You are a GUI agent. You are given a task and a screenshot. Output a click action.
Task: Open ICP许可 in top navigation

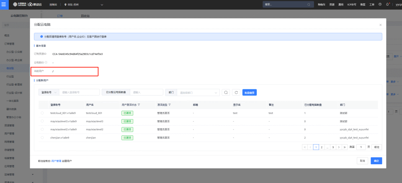pos(352,5)
